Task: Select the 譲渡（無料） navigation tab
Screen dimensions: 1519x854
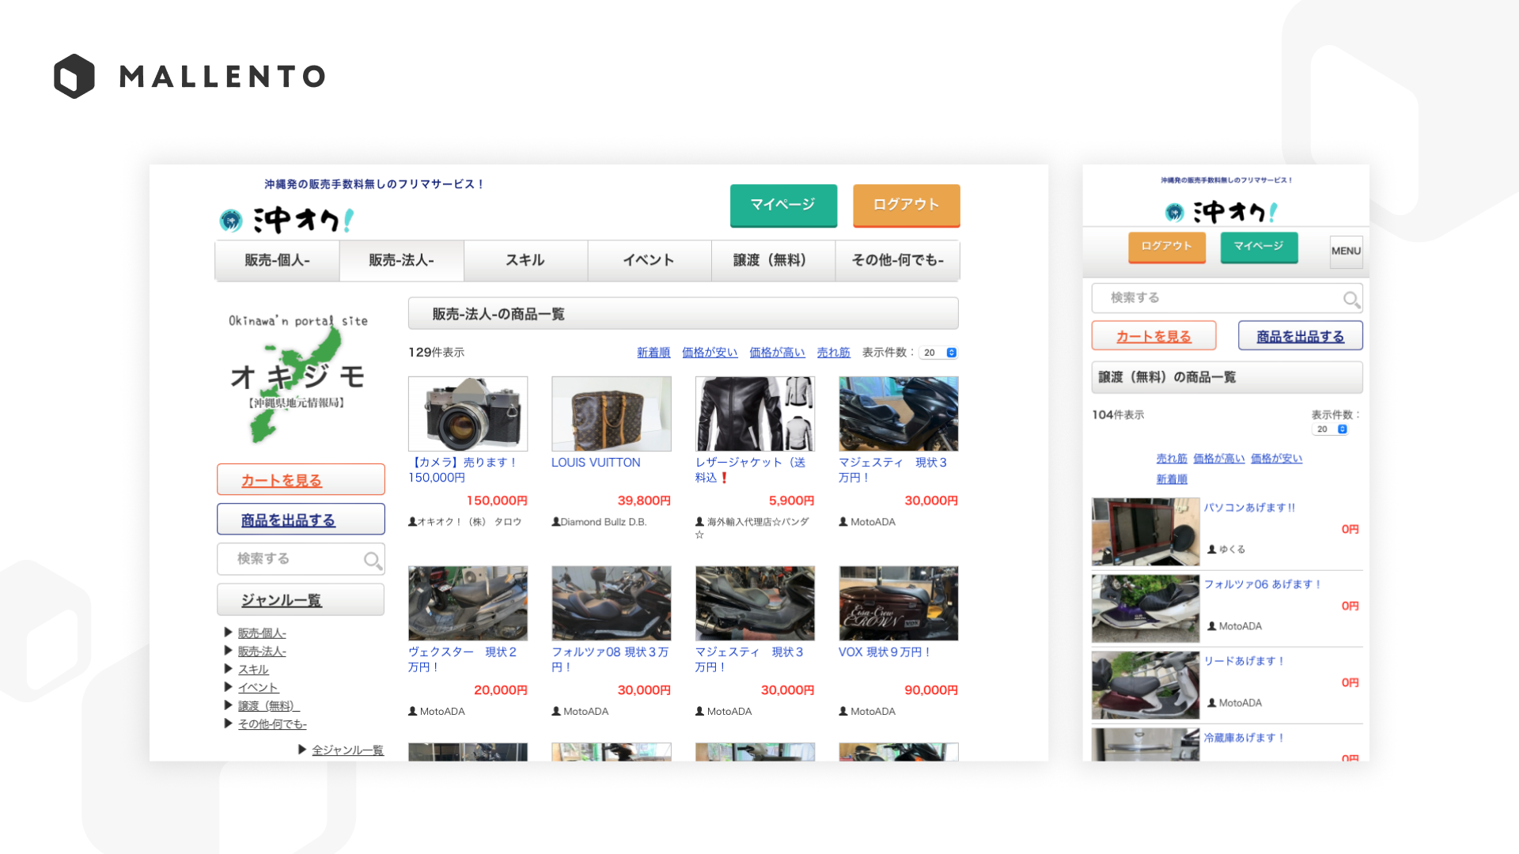Action: 772,260
